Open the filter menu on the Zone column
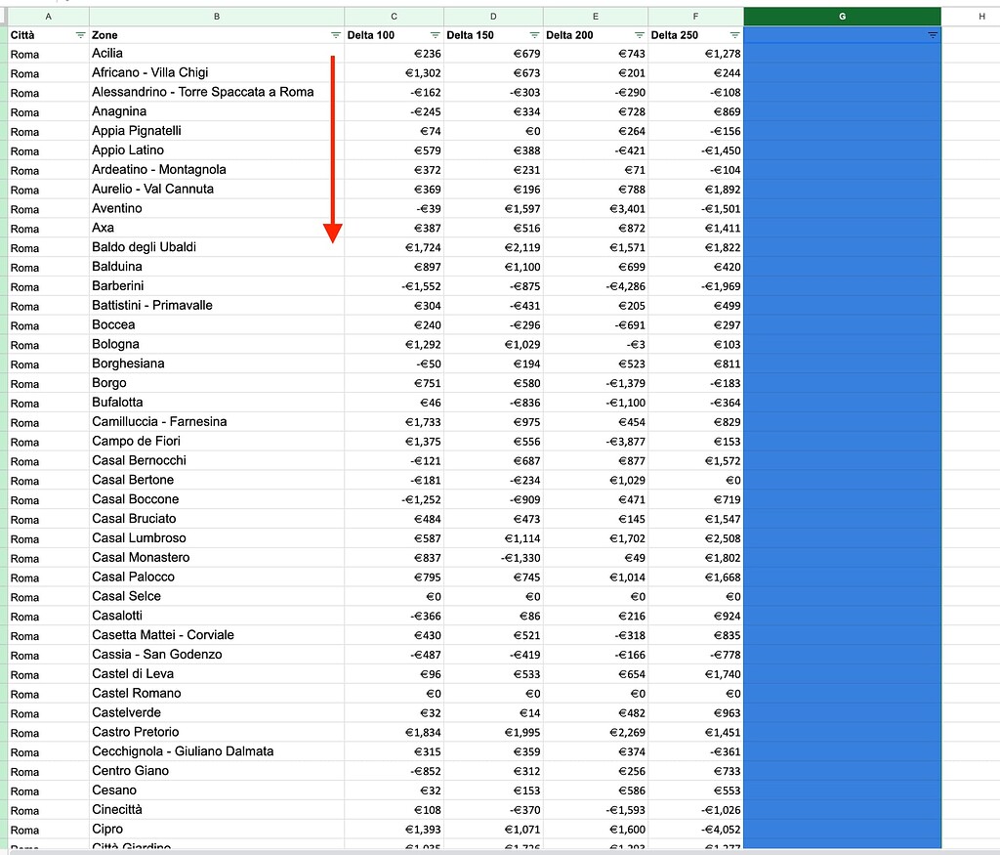 point(336,34)
